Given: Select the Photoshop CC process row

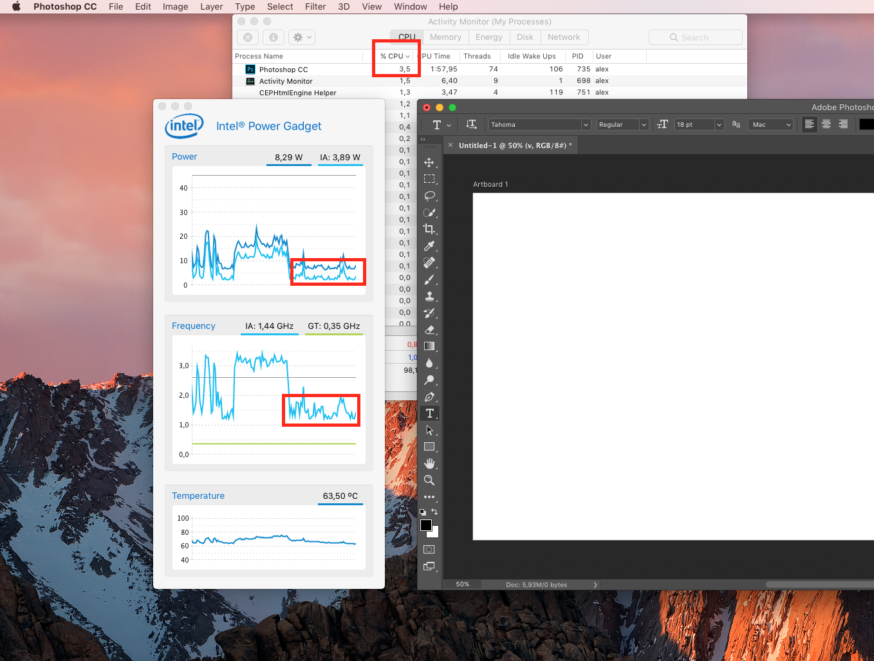Looking at the screenshot, I should [490, 69].
